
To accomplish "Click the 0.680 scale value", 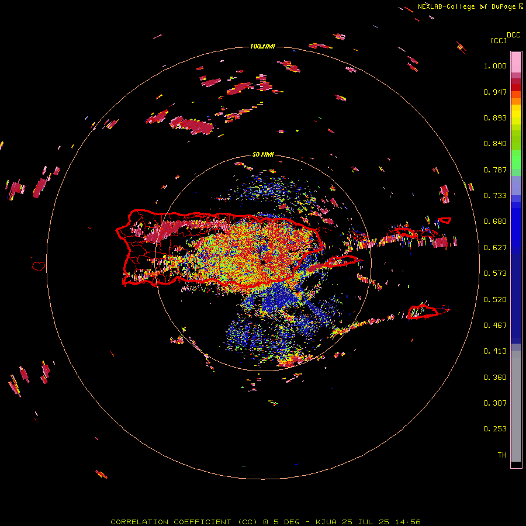I will coord(495,222).
